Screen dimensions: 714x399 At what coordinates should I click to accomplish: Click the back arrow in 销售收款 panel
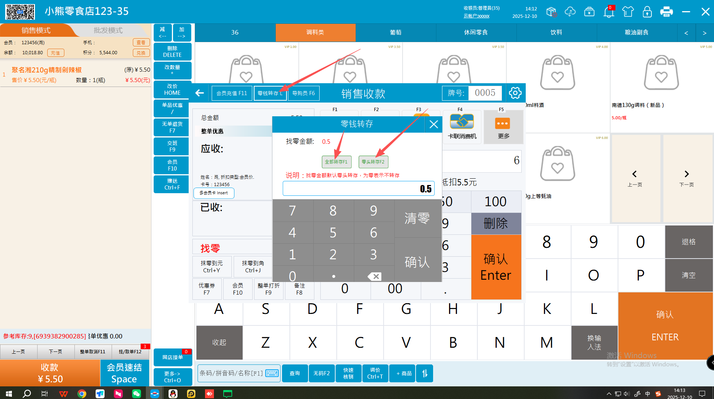tap(200, 93)
